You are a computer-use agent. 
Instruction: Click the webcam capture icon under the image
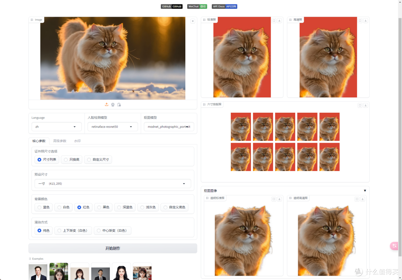[113, 104]
